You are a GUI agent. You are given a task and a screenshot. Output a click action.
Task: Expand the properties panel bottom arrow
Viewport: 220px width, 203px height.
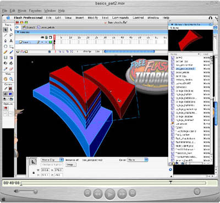(x=171, y=176)
